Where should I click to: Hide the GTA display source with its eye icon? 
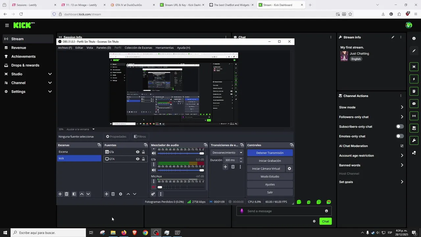[x=138, y=159]
